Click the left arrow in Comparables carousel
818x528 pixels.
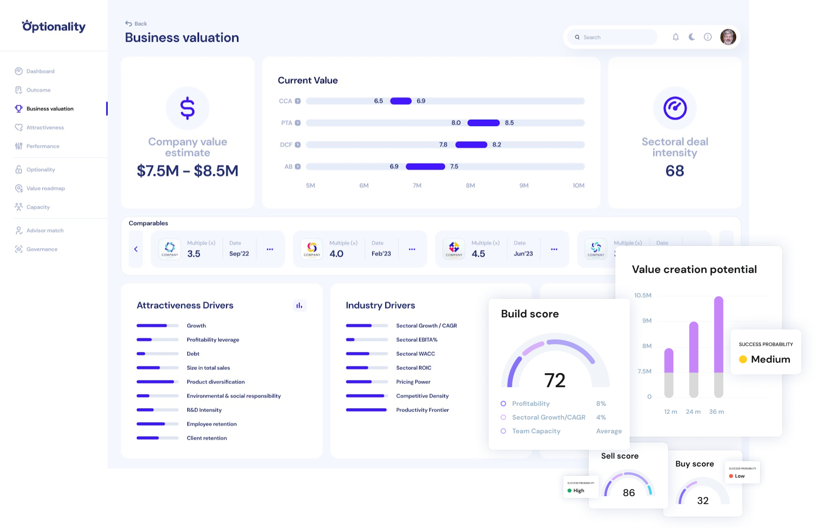(136, 249)
